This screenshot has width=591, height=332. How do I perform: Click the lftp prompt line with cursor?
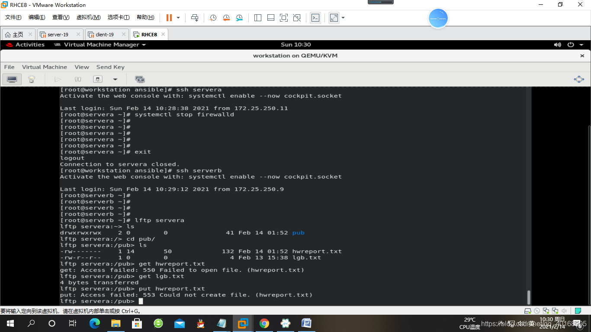[x=102, y=301]
